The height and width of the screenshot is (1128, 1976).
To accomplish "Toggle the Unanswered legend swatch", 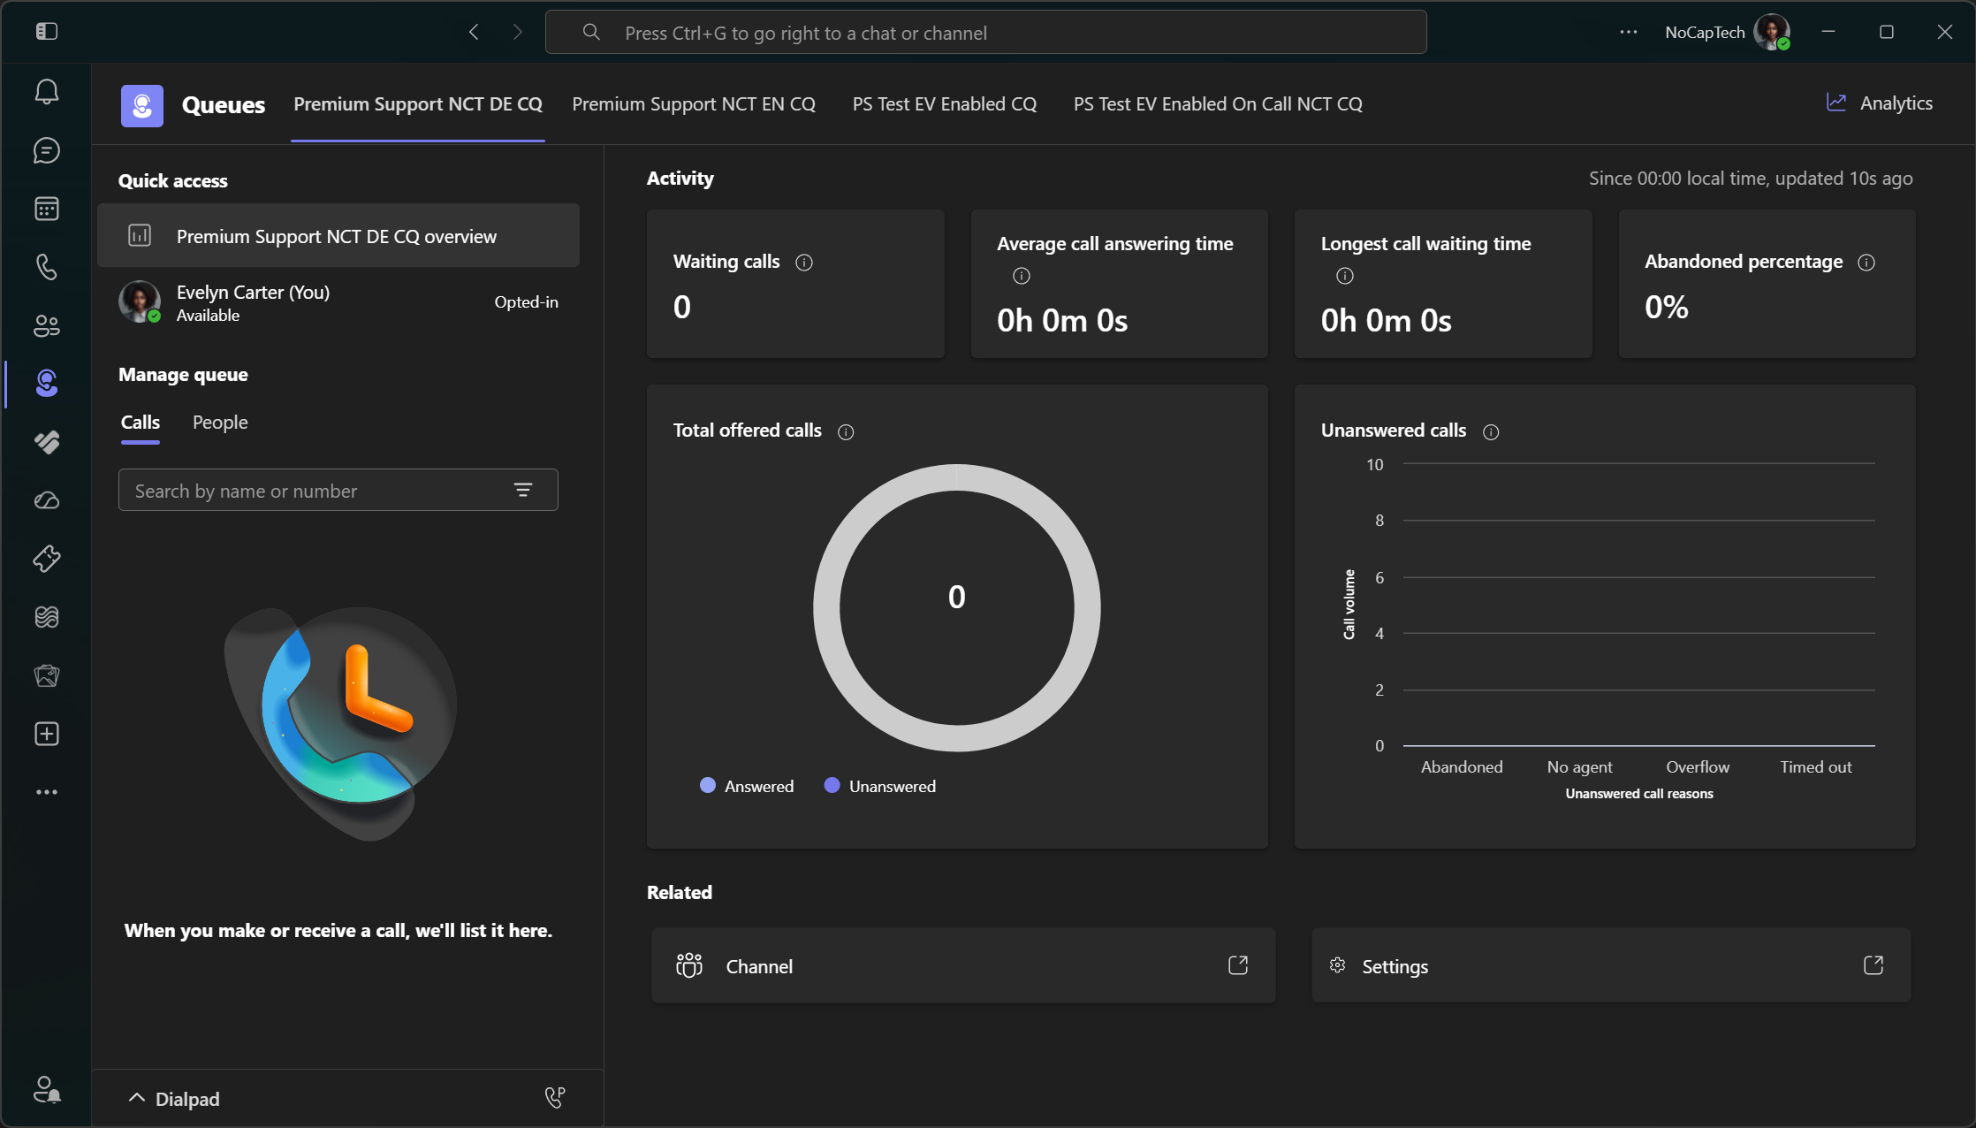I will (x=832, y=786).
